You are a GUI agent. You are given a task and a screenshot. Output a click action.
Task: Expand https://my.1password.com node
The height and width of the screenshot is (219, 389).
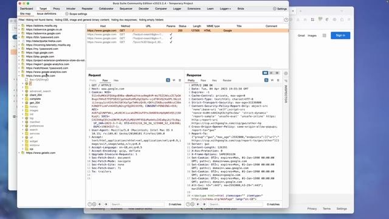19,49
